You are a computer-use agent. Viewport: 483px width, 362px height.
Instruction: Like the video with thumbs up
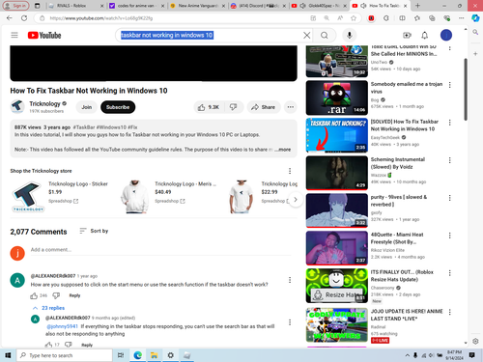click(209, 107)
